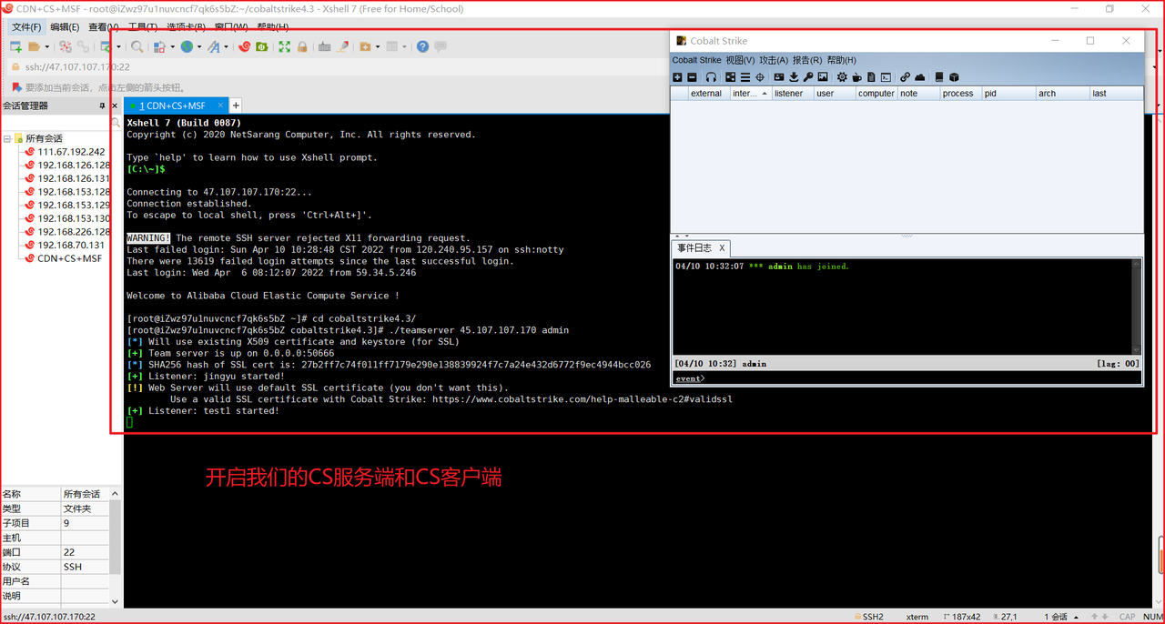This screenshot has height=624, width=1165.
Task: Open the 文件(F) menu in Xshell
Action: [25, 27]
